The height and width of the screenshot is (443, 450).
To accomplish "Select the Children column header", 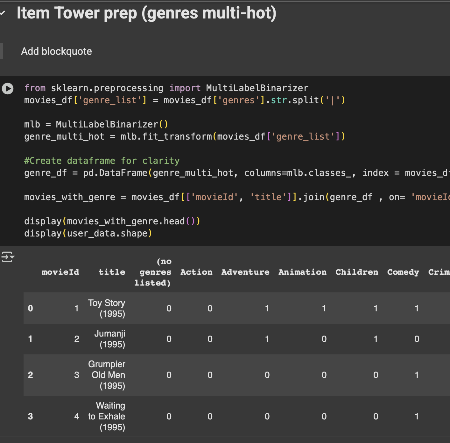I will (x=357, y=272).
